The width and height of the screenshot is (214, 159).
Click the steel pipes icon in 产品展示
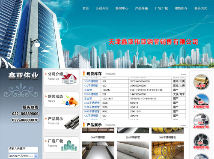72,122
